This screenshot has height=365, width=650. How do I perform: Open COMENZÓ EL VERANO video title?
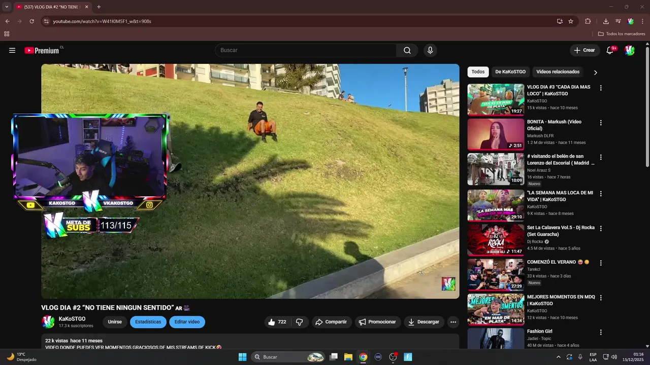(x=558, y=262)
